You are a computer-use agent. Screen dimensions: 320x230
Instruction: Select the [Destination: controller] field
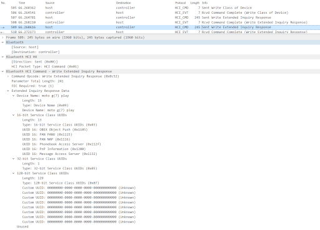click(36, 52)
